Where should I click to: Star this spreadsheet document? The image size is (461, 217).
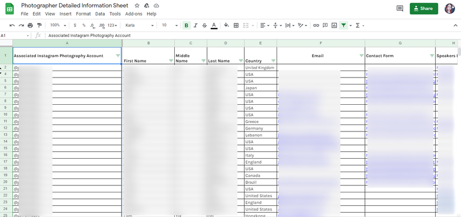(137, 5)
